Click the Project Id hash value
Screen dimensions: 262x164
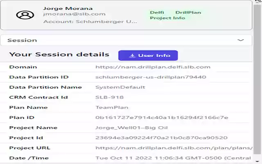click(161, 138)
